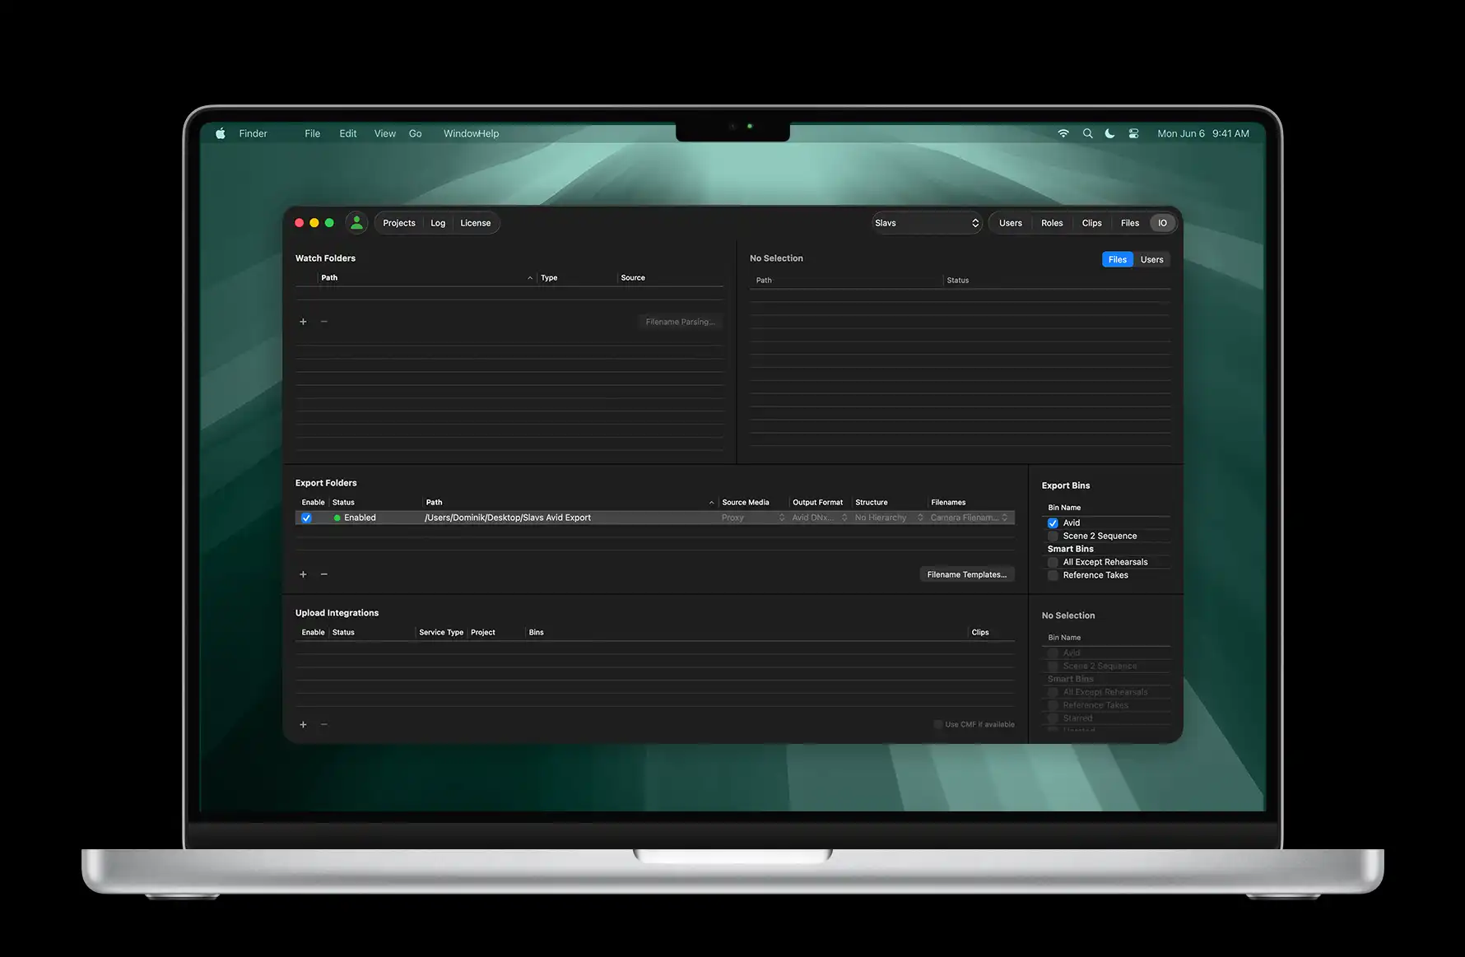Screen dimensions: 1465x957
Task: Click the add button under Watch Folders
Action: [x=303, y=322]
